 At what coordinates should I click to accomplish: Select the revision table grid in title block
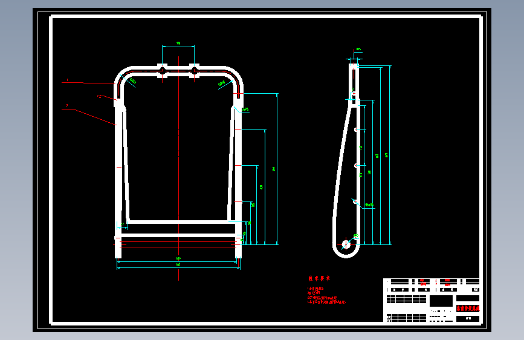(x=407, y=299)
